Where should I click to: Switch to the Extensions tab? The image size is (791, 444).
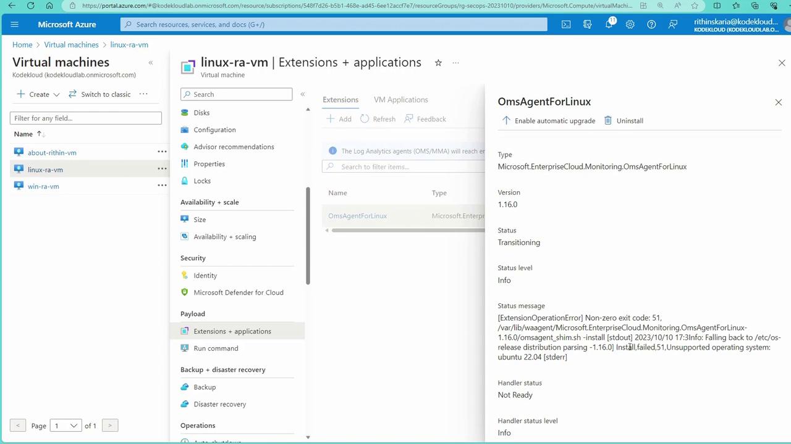pos(341,100)
